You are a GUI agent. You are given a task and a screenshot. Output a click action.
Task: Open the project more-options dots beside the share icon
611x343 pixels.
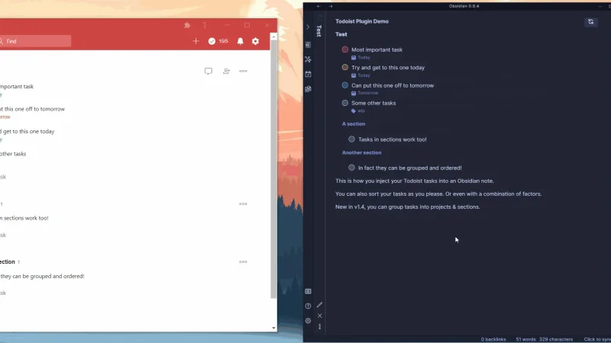point(243,71)
